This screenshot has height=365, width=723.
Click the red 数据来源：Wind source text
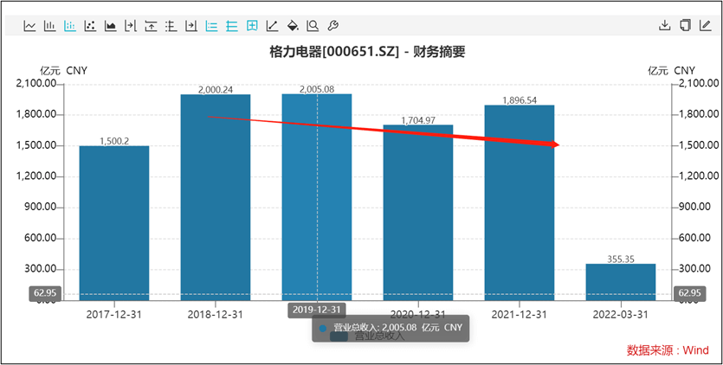(x=668, y=350)
